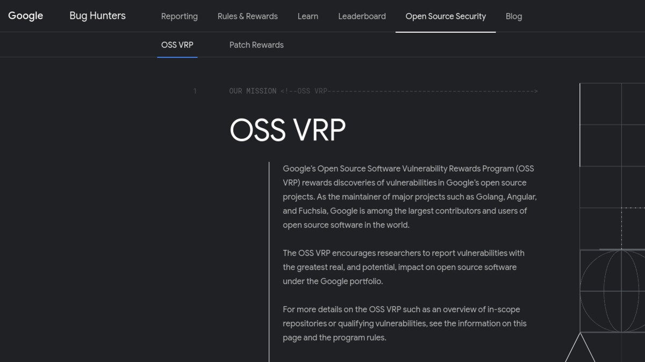Open the Reporting menu item
Image resolution: width=645 pixels, height=362 pixels.
[x=180, y=16]
